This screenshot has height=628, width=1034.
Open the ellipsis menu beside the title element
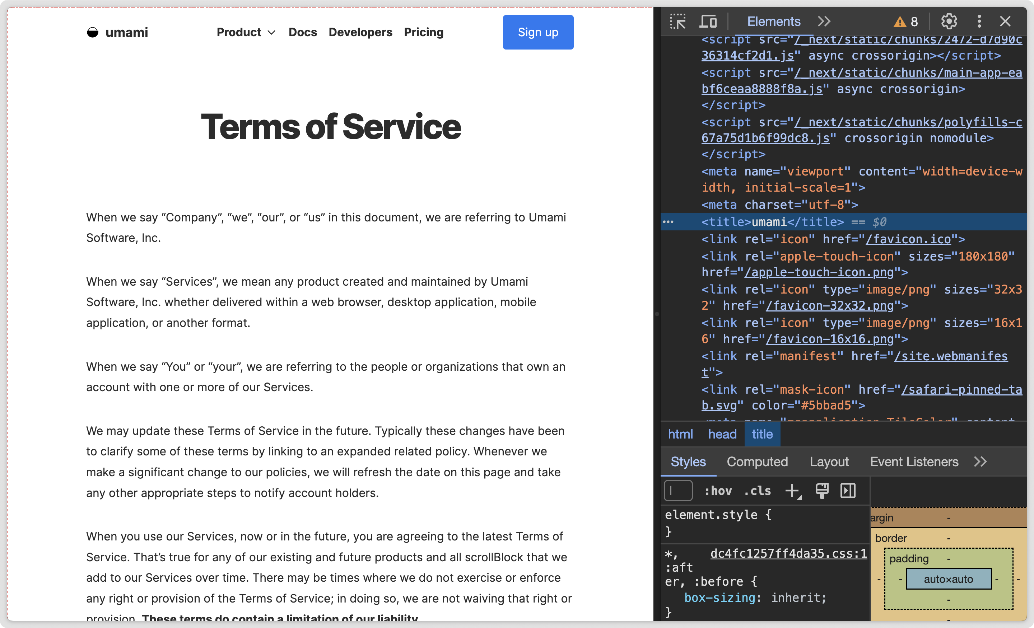[x=669, y=221]
